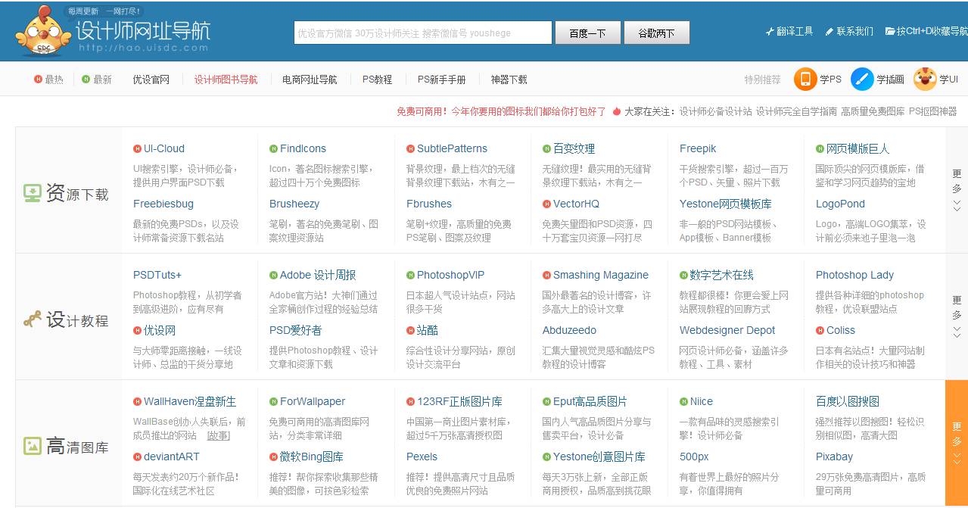Click the badge icon beside Niice
The width and height of the screenshot is (968, 508).
tap(683, 402)
